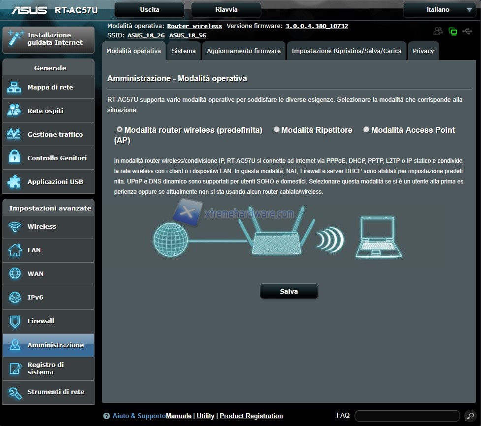Click the search magnifier icon beside FAQ
This screenshot has width=481, height=426.
click(x=470, y=416)
